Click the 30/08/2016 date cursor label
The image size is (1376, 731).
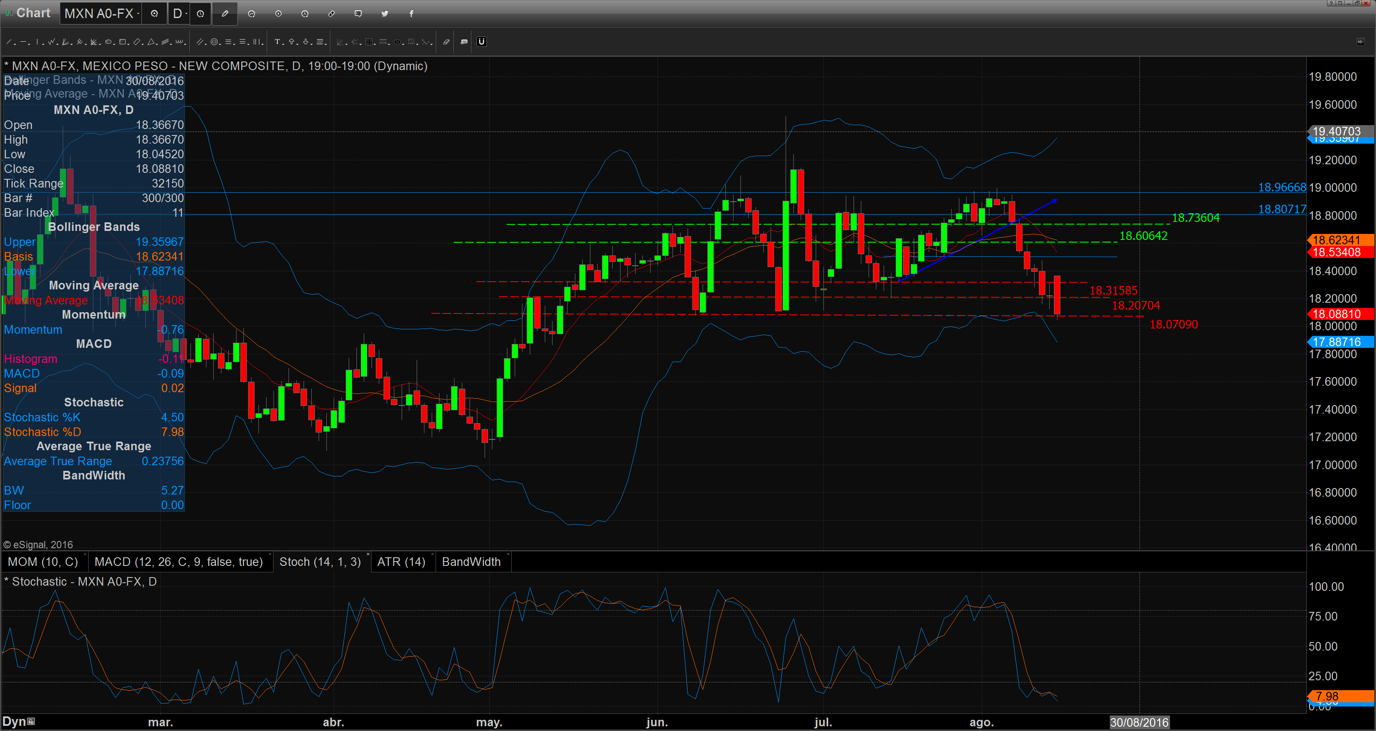click(1139, 722)
